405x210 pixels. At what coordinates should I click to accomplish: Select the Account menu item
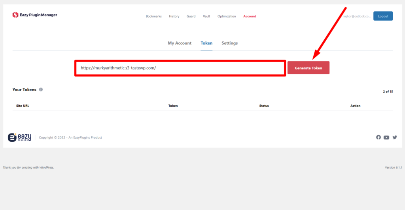point(250,16)
